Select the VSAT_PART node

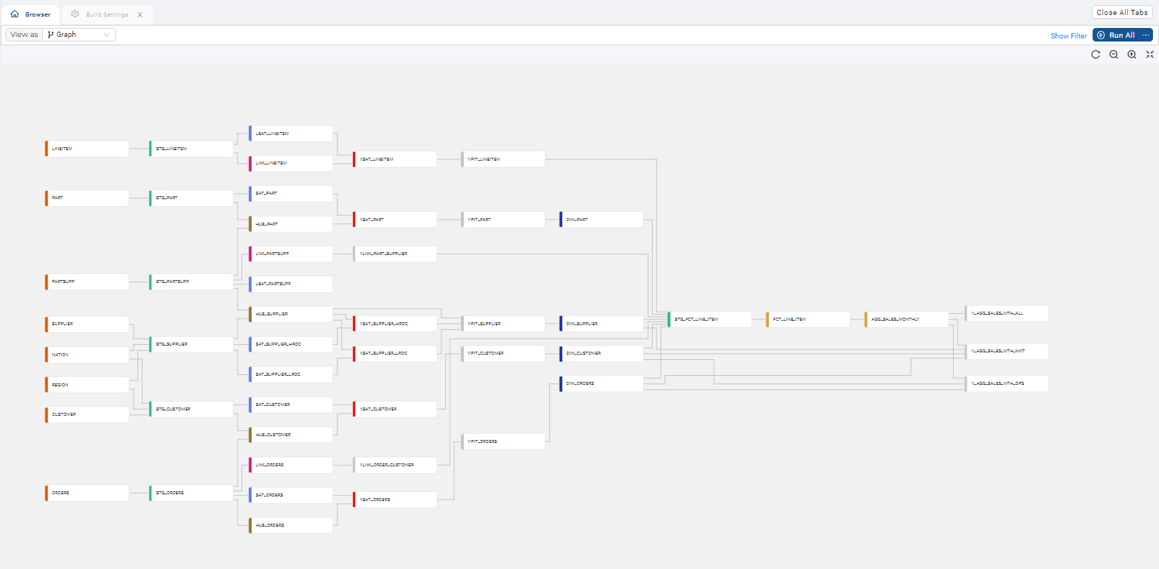click(x=395, y=220)
